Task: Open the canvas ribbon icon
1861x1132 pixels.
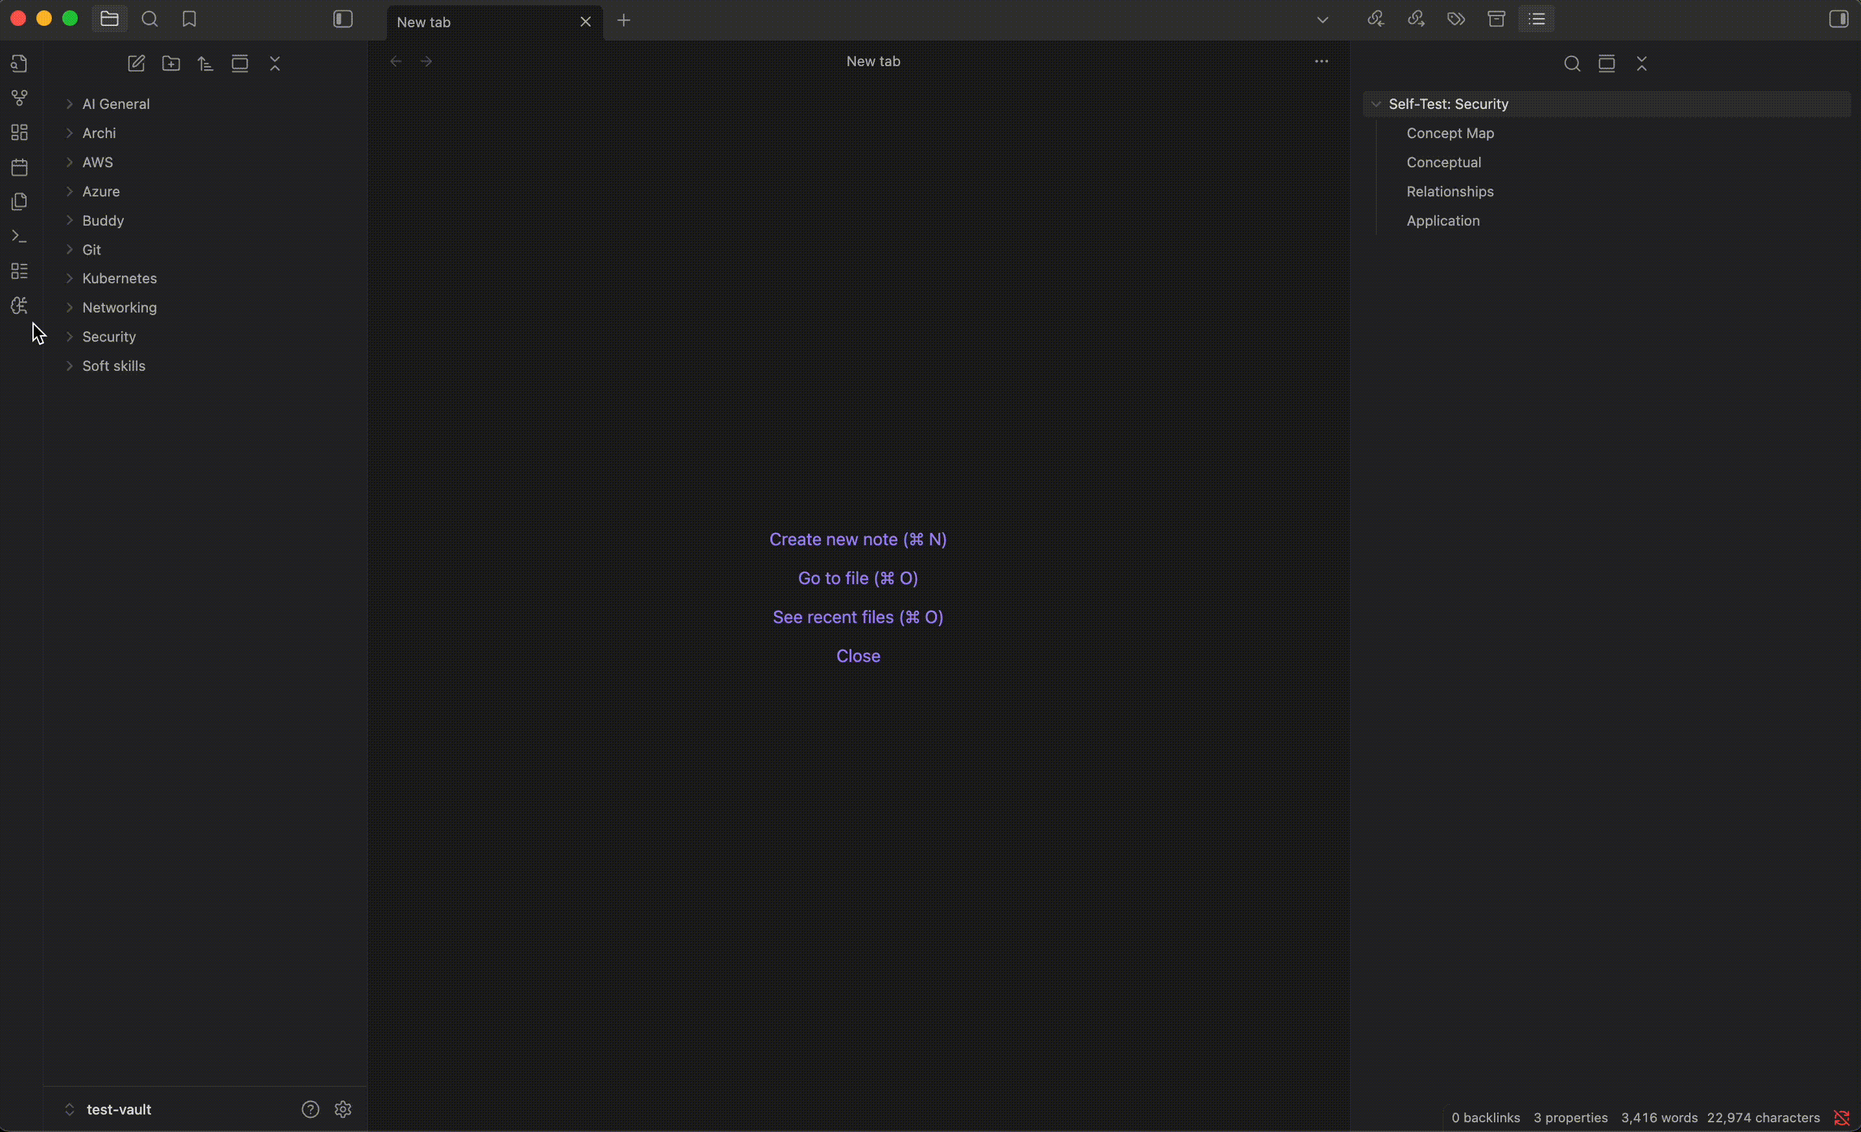Action: [x=19, y=133]
